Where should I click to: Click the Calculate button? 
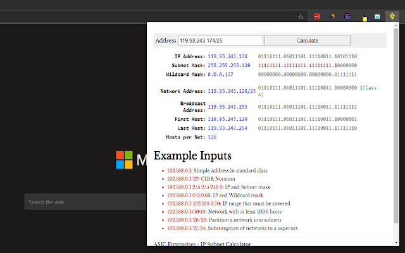coord(308,40)
